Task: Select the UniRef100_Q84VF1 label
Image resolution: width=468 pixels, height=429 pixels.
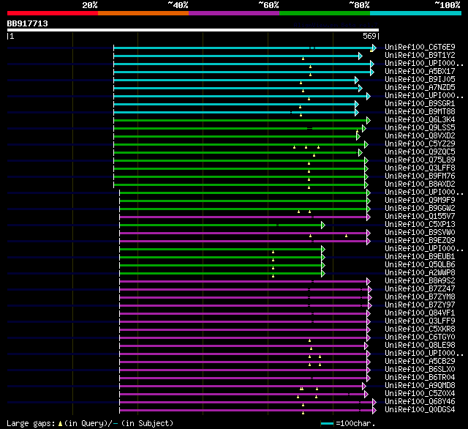Action: (x=420, y=313)
